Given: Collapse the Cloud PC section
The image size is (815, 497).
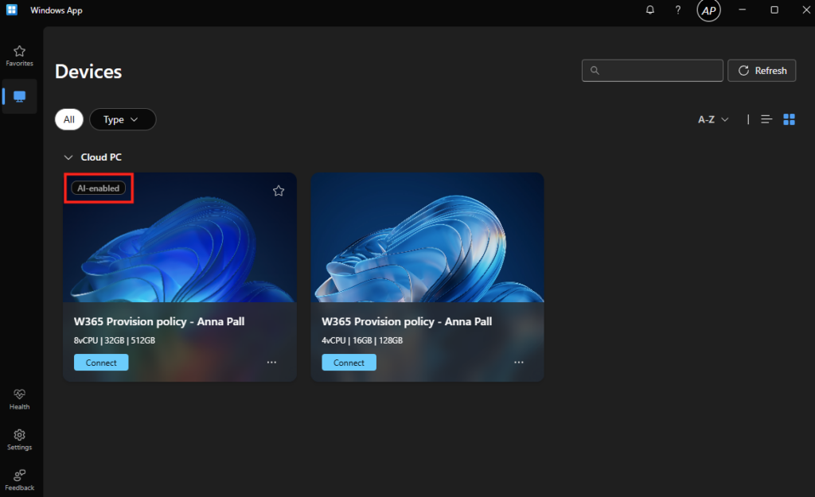Looking at the screenshot, I should click(x=68, y=157).
